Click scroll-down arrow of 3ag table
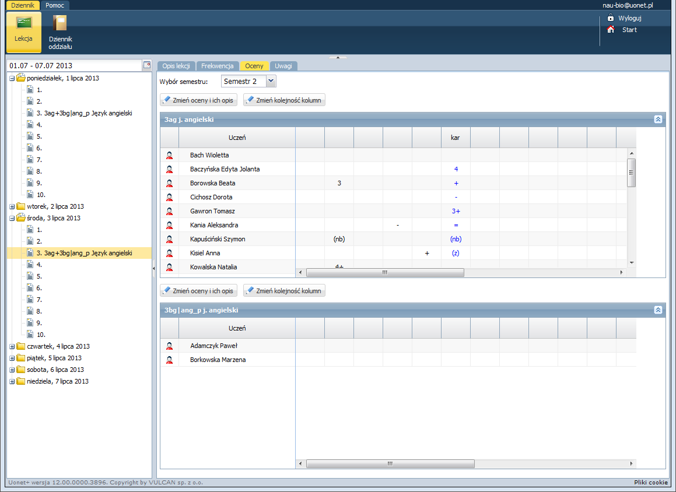This screenshot has height=492, width=676. (x=632, y=262)
